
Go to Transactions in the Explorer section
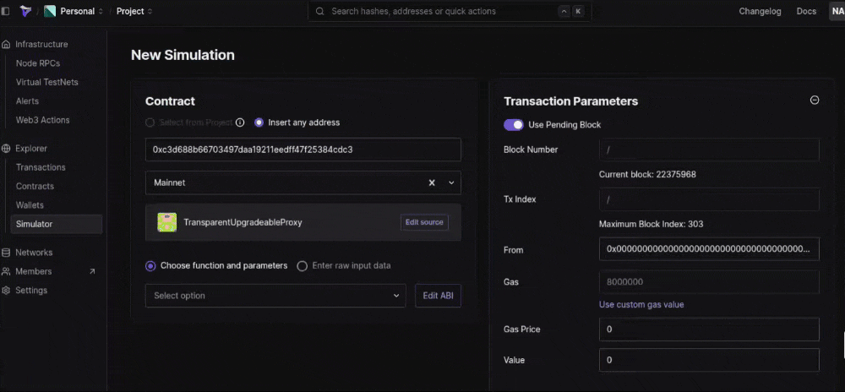tap(41, 167)
